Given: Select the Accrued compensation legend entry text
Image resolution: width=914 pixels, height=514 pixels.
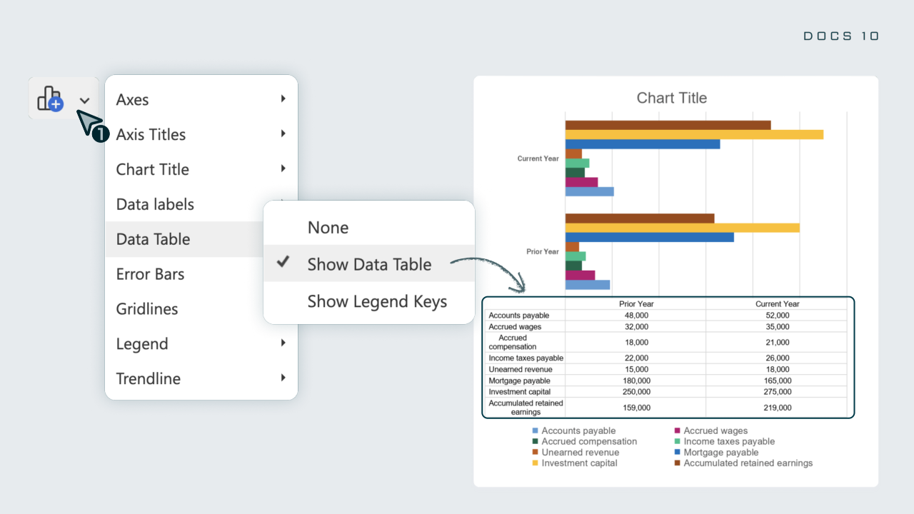Looking at the screenshot, I should tap(589, 442).
